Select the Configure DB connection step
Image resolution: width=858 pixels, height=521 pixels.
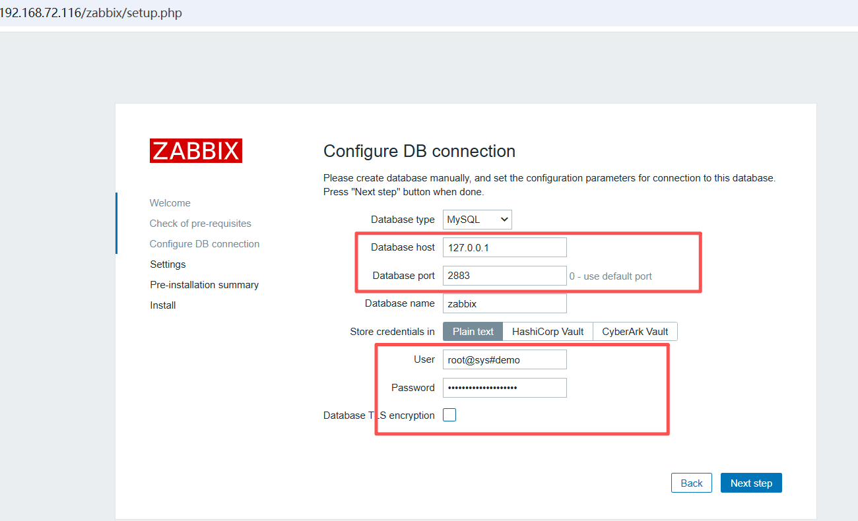205,244
